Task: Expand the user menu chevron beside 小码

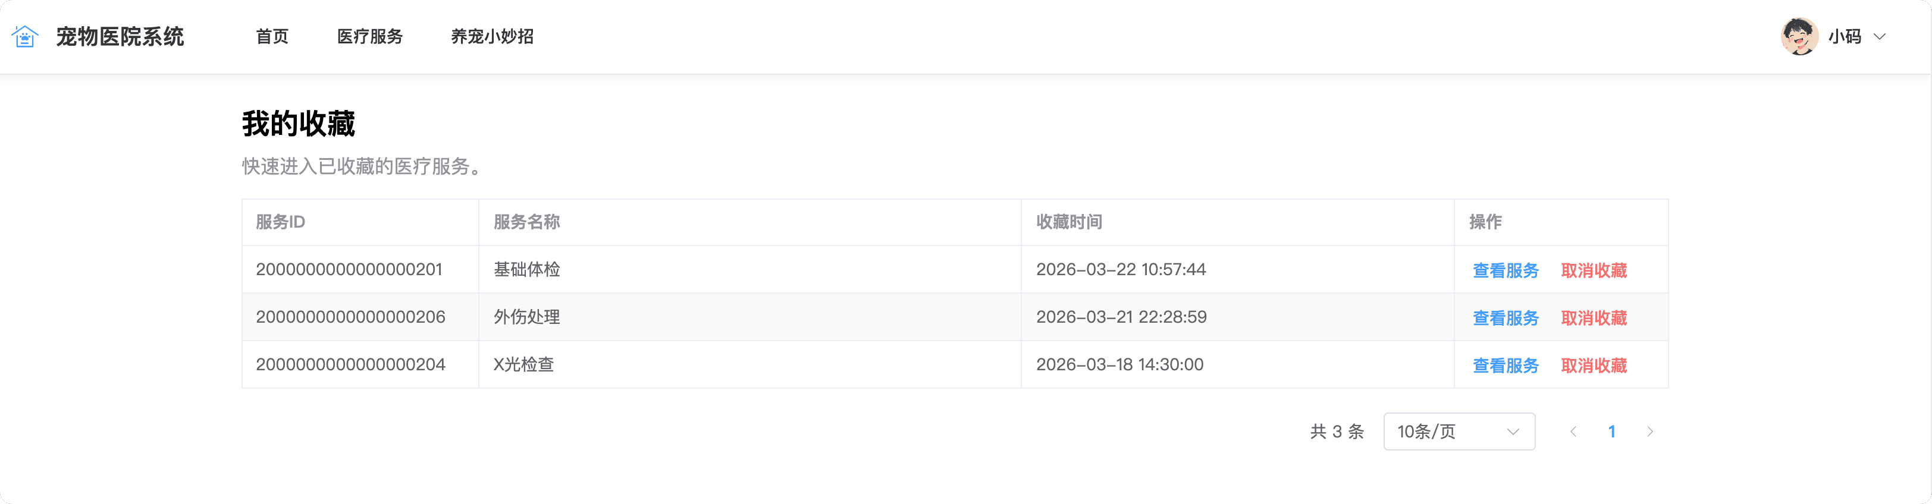Action: [1880, 36]
